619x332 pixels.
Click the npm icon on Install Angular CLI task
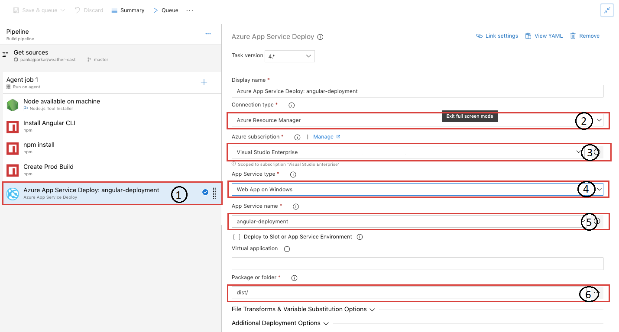pos(13,126)
